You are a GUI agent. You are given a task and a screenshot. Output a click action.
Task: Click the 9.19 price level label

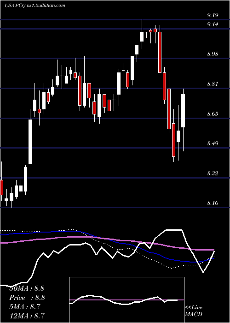(x=213, y=15)
